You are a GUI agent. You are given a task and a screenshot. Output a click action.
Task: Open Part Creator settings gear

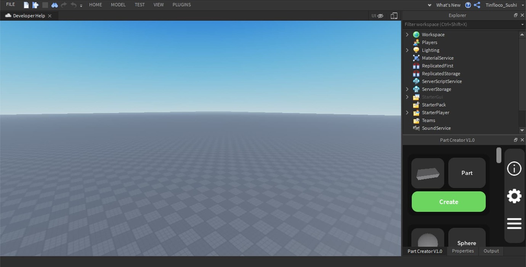[x=514, y=196]
